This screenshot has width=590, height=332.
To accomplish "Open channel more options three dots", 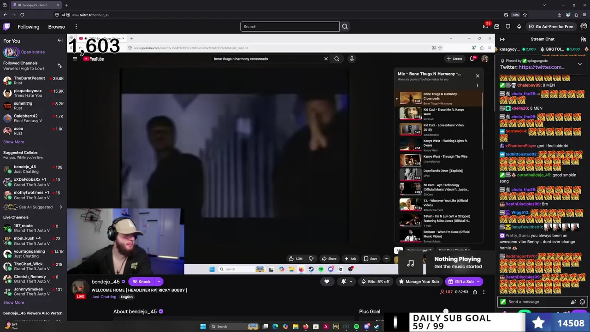I will click(484, 292).
